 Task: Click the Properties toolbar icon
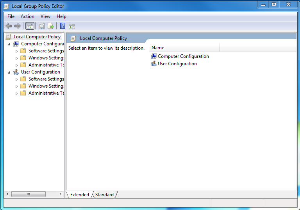point(41,26)
